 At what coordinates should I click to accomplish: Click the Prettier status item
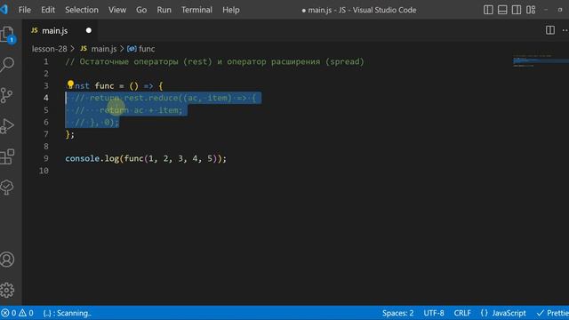coord(553,313)
